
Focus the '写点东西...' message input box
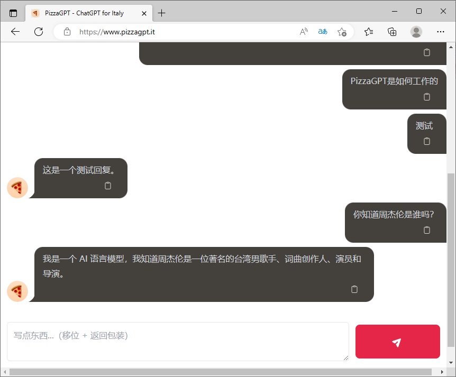click(178, 342)
